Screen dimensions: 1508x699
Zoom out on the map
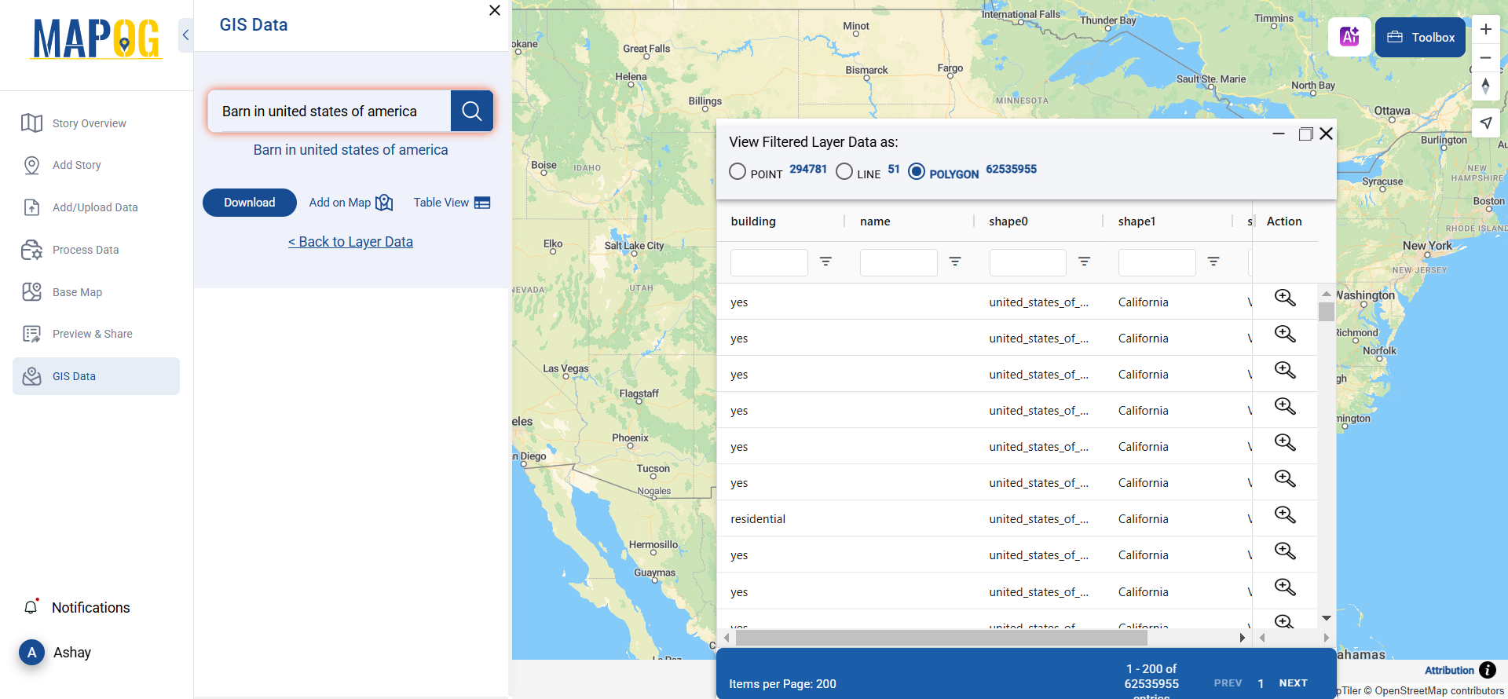(1485, 57)
